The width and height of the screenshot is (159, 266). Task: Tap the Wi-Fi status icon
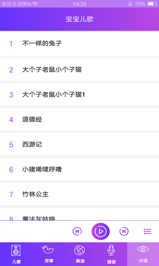[35, 4]
